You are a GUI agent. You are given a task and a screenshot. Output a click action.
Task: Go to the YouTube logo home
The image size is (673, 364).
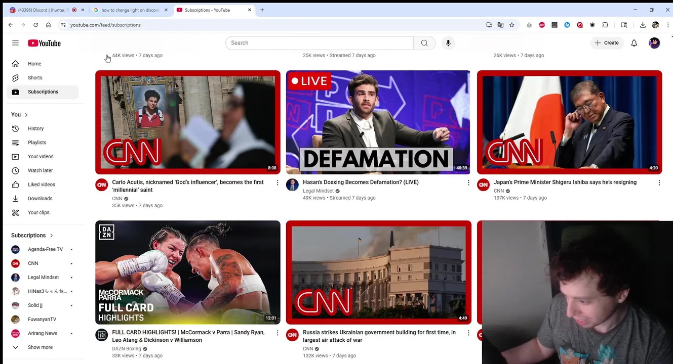44,43
